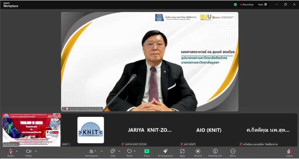
Task: Click the Recording status indicator
Action: point(247,4)
